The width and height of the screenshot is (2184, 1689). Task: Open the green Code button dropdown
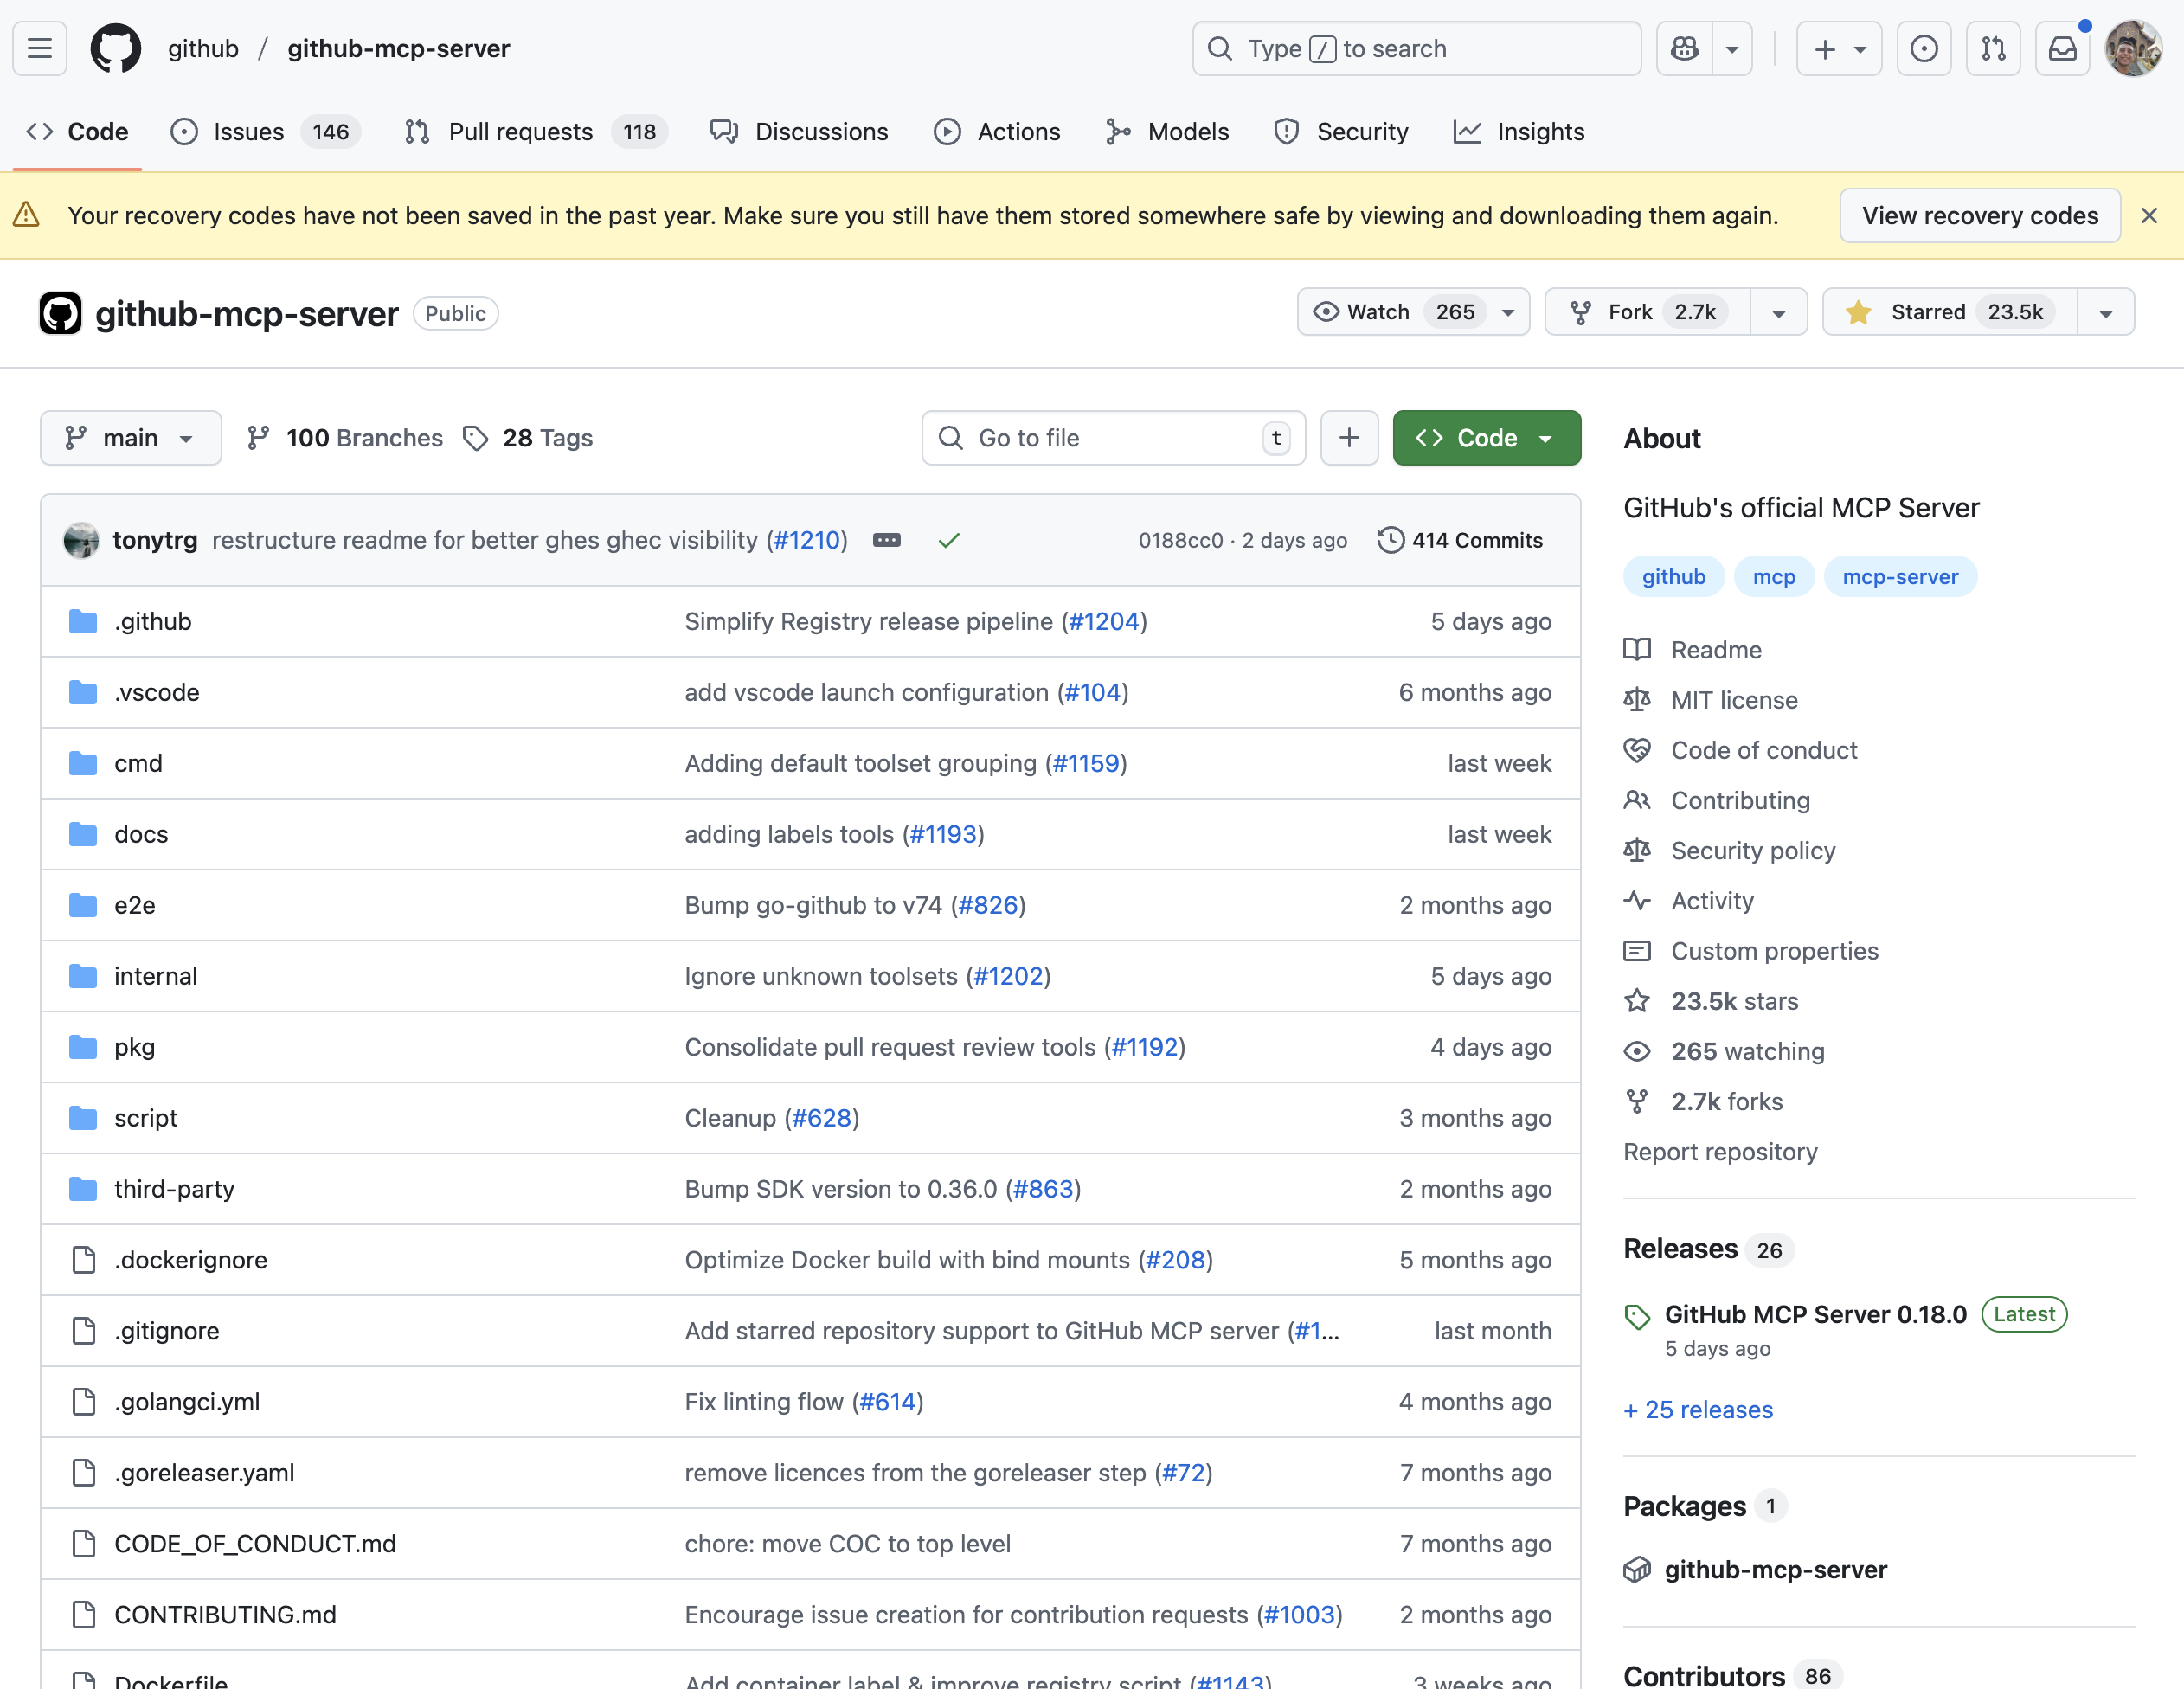click(1546, 437)
